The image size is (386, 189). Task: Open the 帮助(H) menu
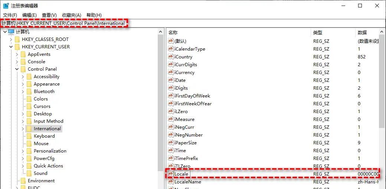pos(94,15)
